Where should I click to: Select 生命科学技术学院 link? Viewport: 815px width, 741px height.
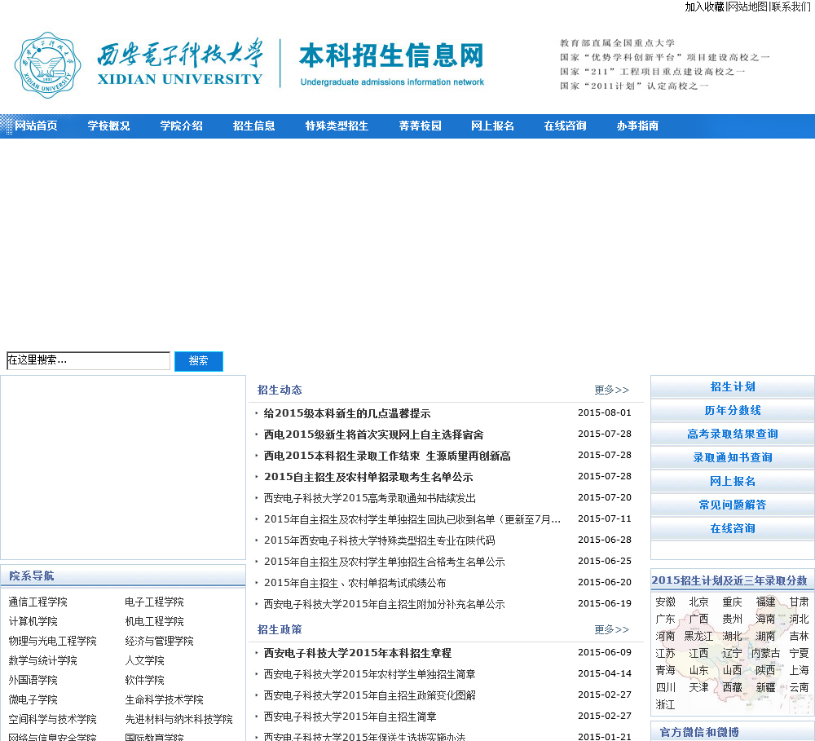tap(165, 700)
